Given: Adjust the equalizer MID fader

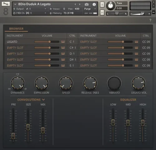Looking at the screenshot, I should coord(128,123).
